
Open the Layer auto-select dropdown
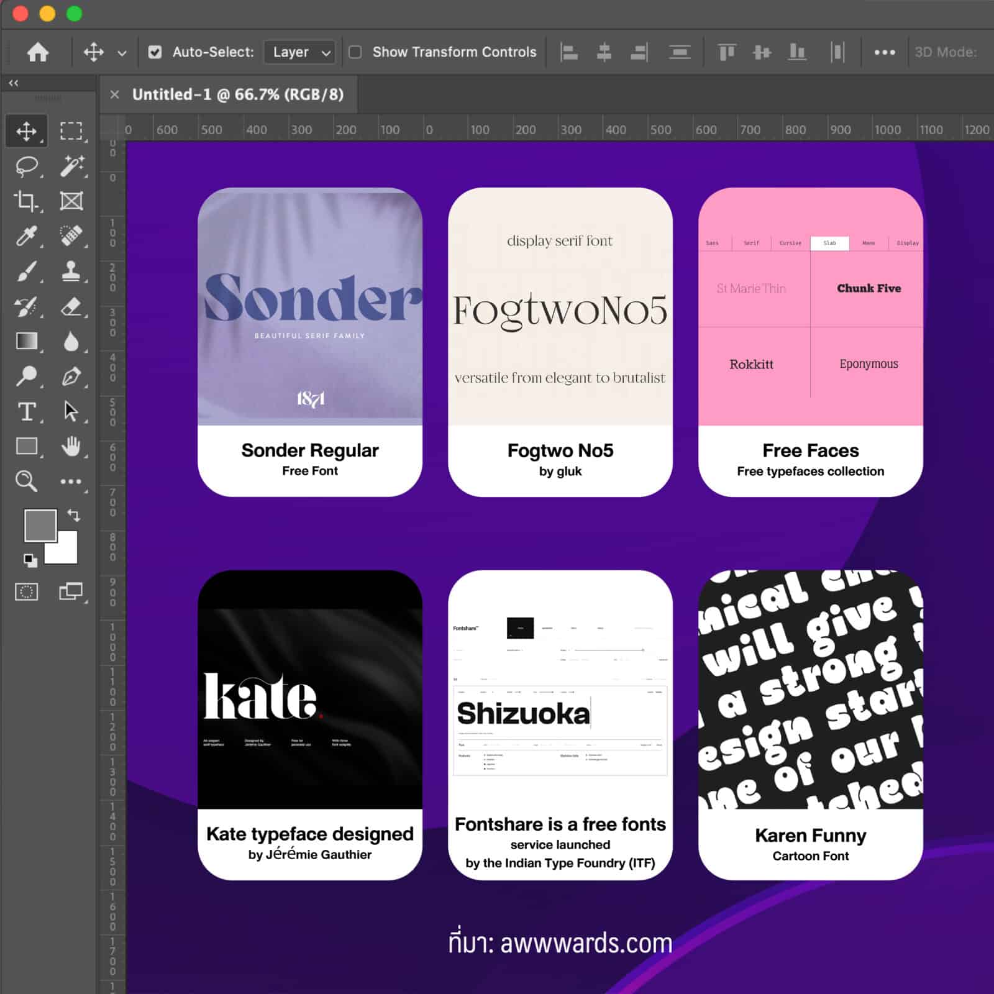[299, 52]
